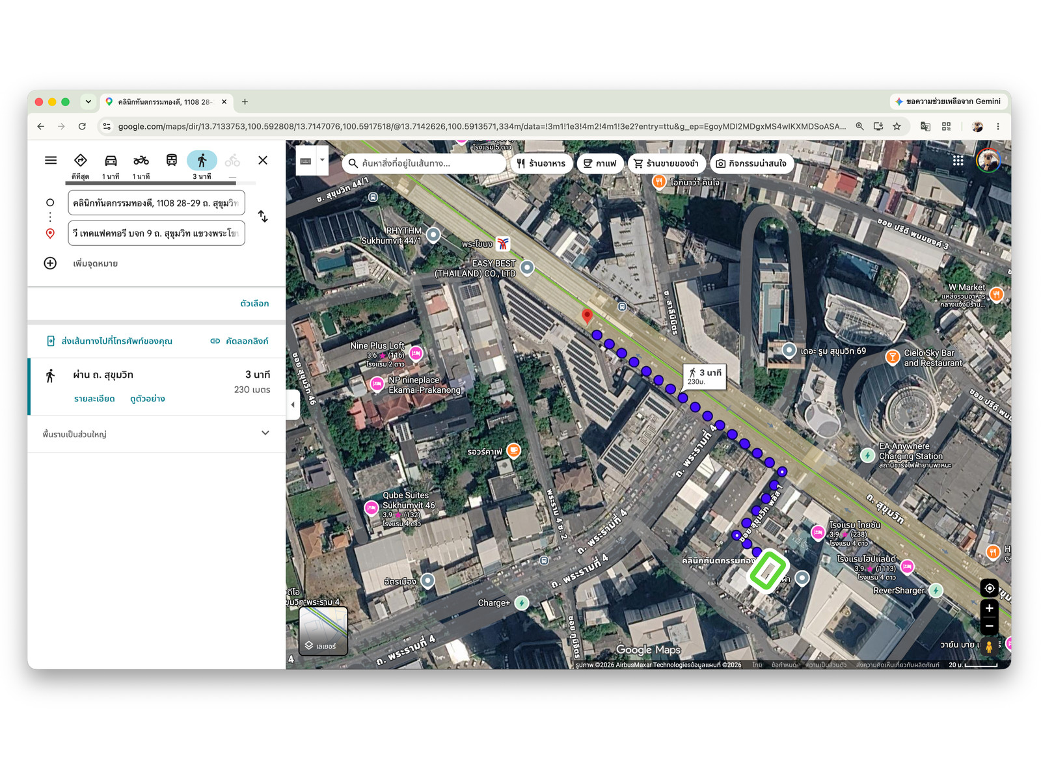
Task: Open a new browser tab
Action: point(245,101)
